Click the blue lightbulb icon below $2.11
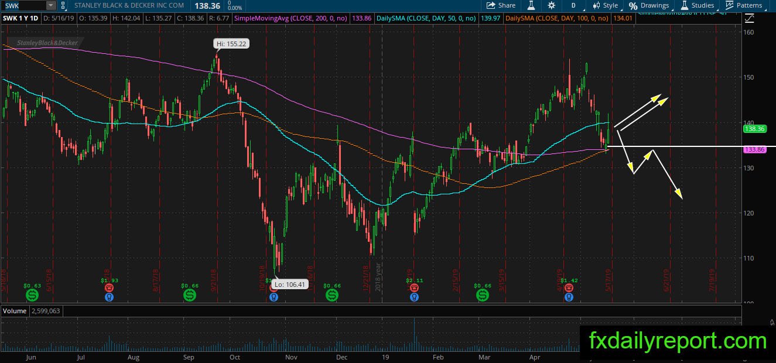This screenshot has width=776, height=363. pyautogui.click(x=414, y=297)
